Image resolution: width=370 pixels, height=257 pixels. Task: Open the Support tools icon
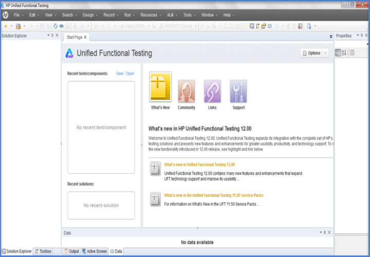point(238,91)
